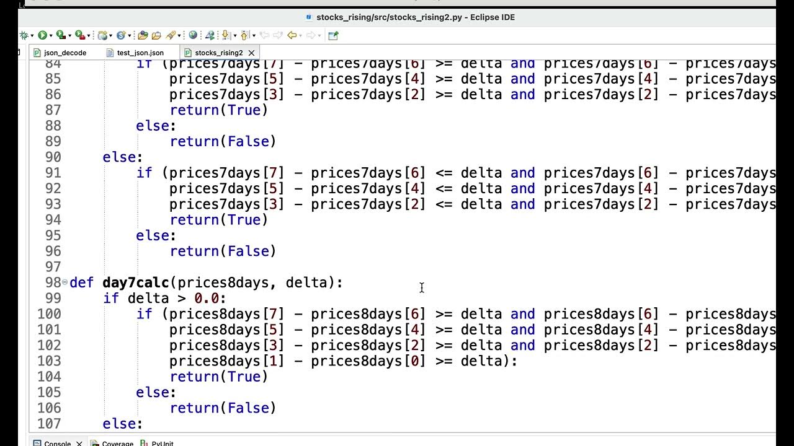Click 'else:' on line 90
The width and height of the screenshot is (794, 446).
coord(123,157)
